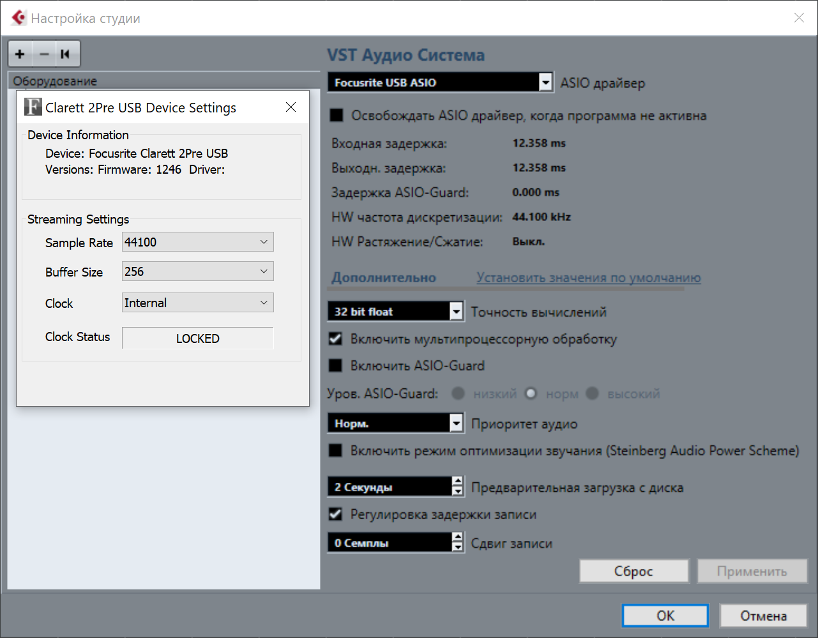Click the Focusrite logo icon in device dialog

[33, 107]
